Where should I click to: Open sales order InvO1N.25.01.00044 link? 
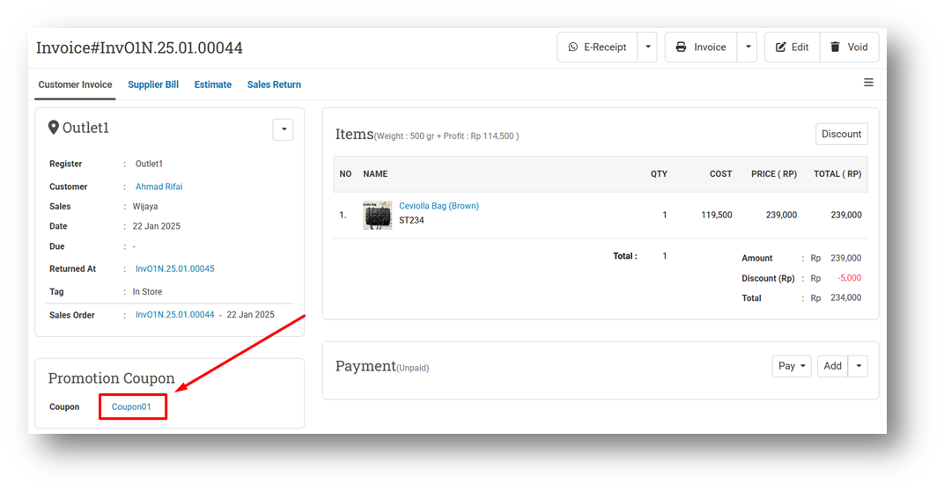point(174,315)
